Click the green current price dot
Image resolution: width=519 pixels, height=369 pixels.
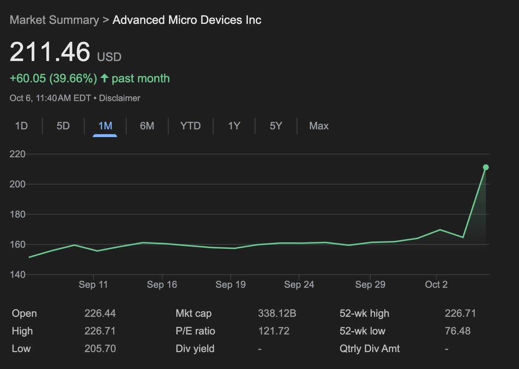486,167
